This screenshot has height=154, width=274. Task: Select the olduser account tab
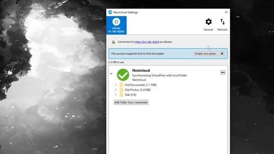[116, 25]
